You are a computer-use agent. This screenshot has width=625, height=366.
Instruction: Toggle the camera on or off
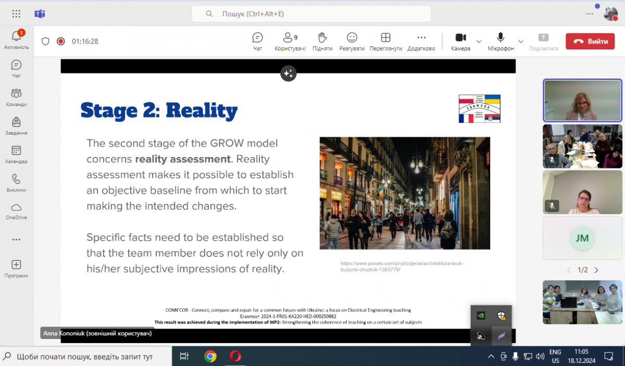click(x=460, y=41)
